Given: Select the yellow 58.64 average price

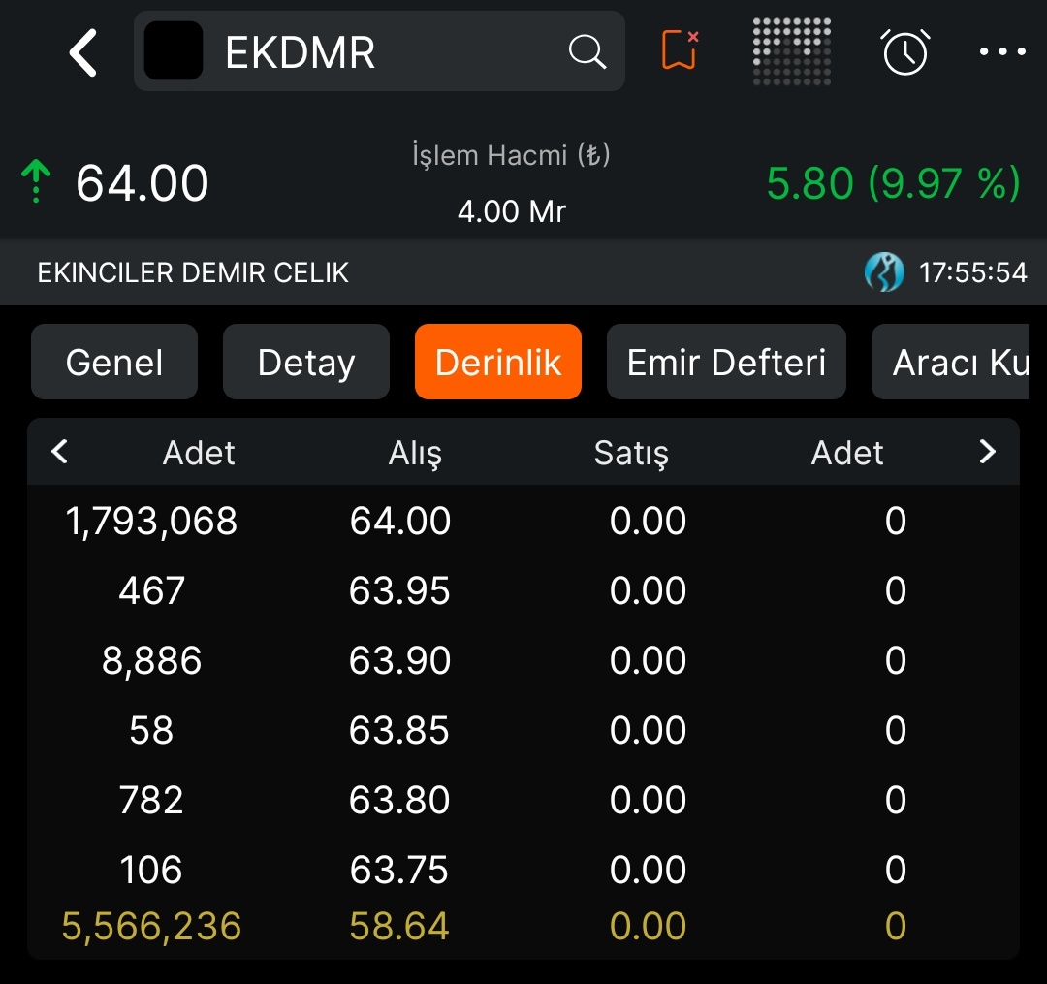Looking at the screenshot, I should pos(399,926).
